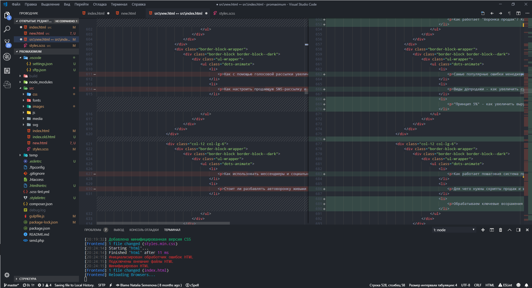
Task: Kill the terminal with trash icon
Action: (x=500, y=230)
